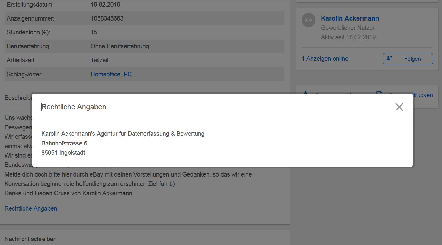Open the Homeoffice keyword tag
This screenshot has height=245, width=442.
coord(105,74)
